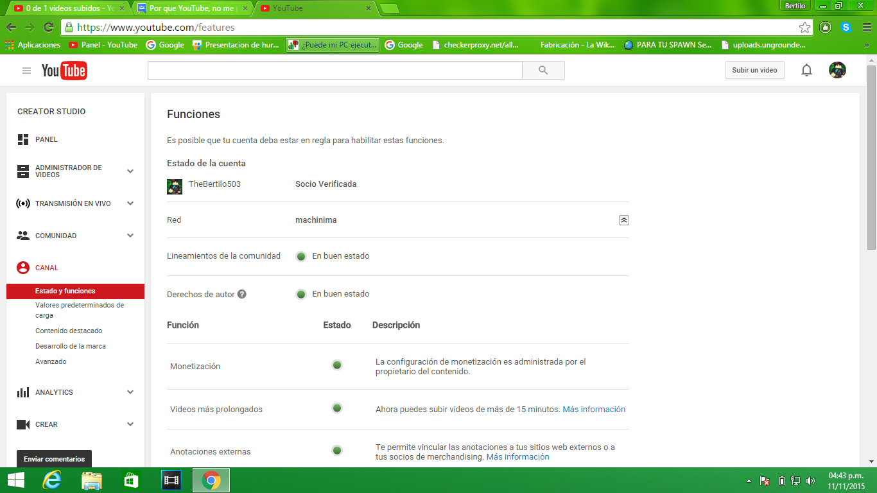Image resolution: width=877 pixels, height=493 pixels.
Task: Switch to the 'Por que YouTube, no me' tab
Action: click(193, 8)
